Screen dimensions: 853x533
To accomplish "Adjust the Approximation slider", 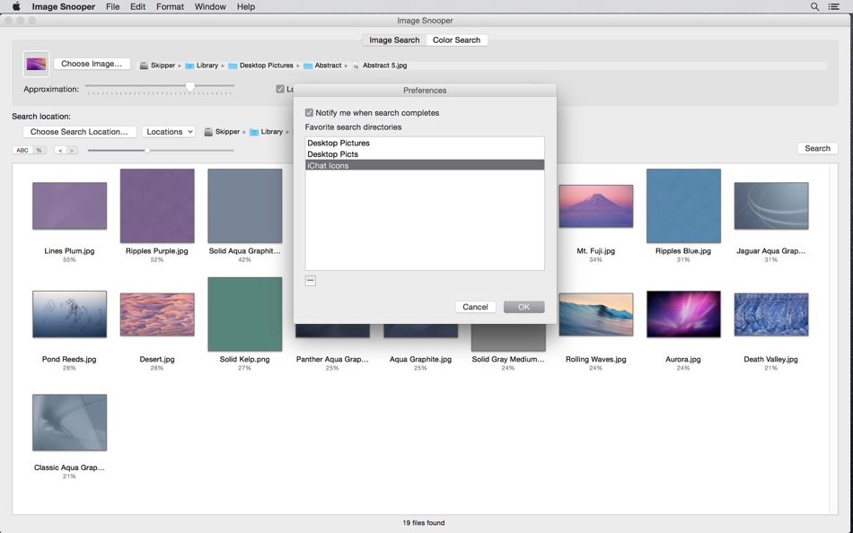I will coord(189,88).
